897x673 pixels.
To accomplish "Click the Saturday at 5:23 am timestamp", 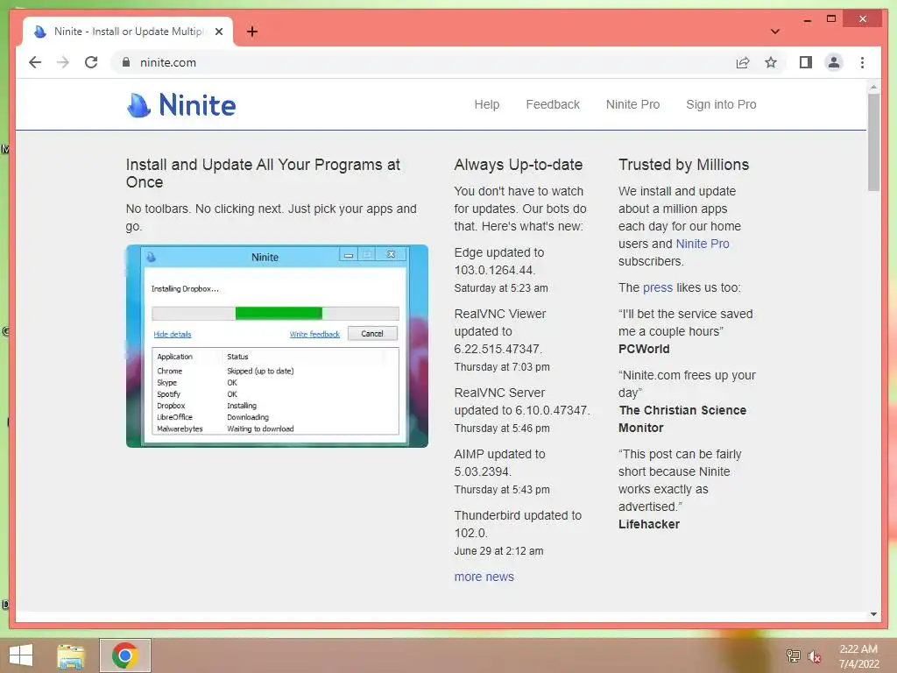I will [501, 288].
